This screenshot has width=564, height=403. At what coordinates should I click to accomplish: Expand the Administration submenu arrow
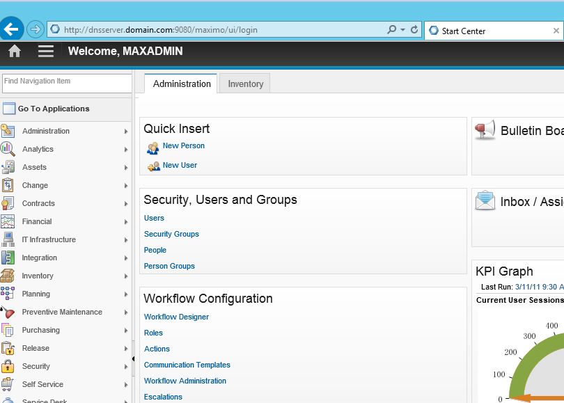click(126, 132)
